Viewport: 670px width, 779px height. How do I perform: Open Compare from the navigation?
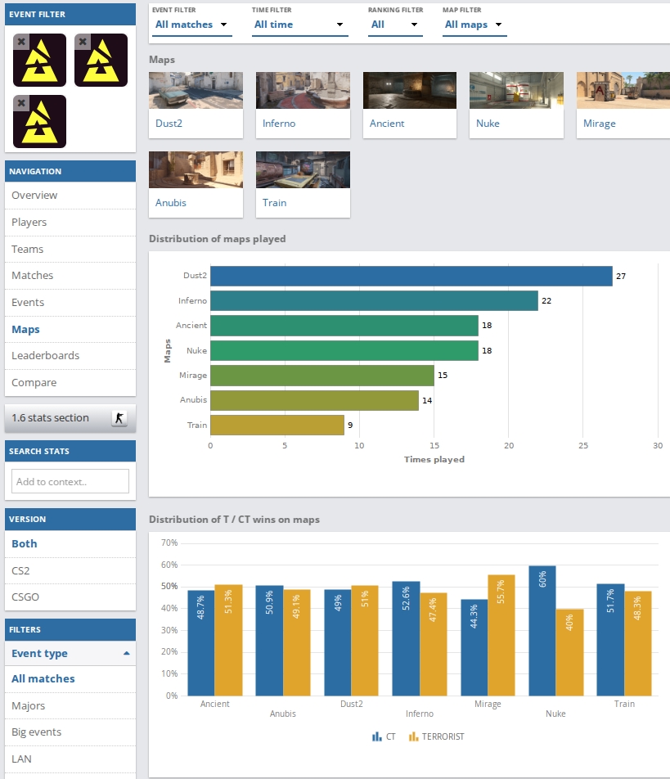(x=70, y=383)
